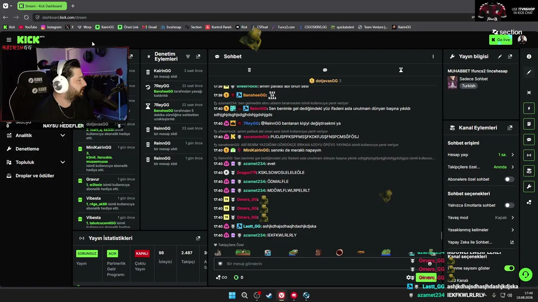The height and width of the screenshot is (302, 538).
Task: Toggle Abonelere özel sohbet switch
Action: pyautogui.click(x=509, y=179)
